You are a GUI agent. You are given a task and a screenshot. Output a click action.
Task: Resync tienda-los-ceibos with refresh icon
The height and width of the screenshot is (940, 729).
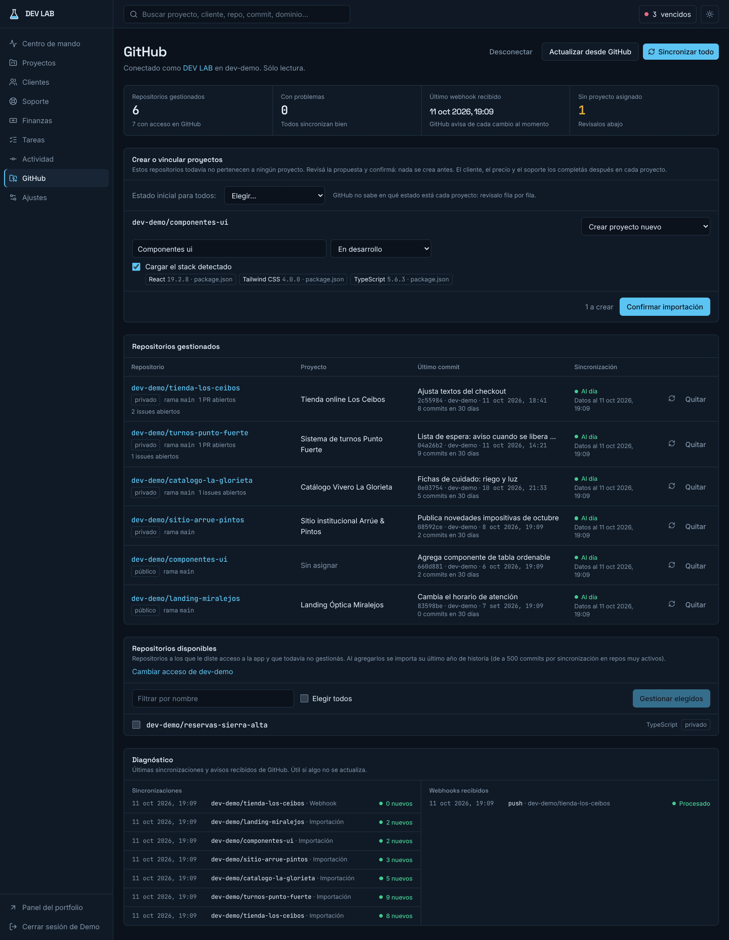coord(672,398)
